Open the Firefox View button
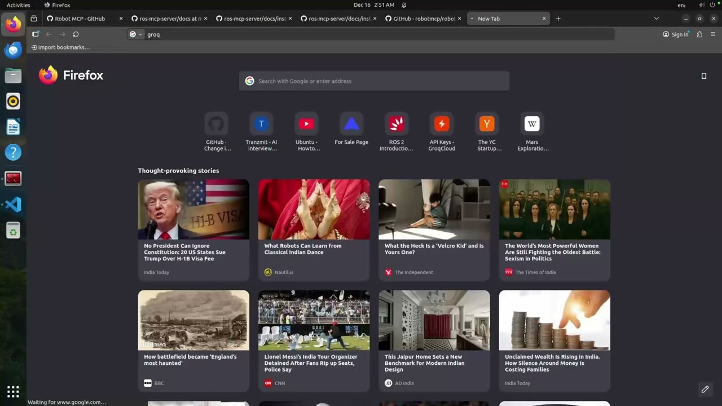This screenshot has width=722, height=406. (34, 19)
